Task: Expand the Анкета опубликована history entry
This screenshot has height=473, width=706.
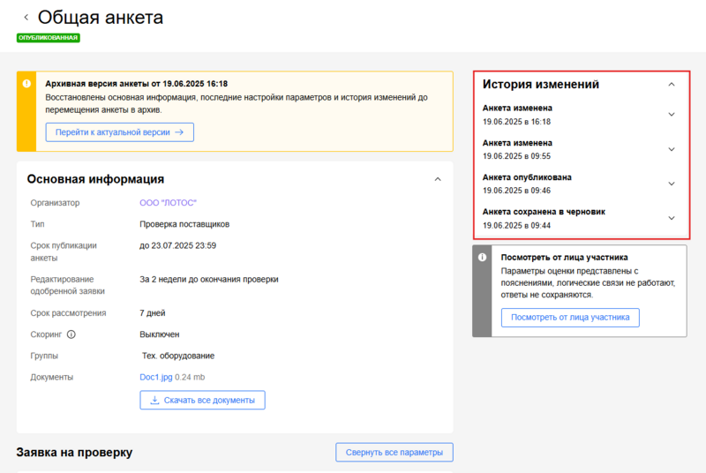Action: click(671, 184)
